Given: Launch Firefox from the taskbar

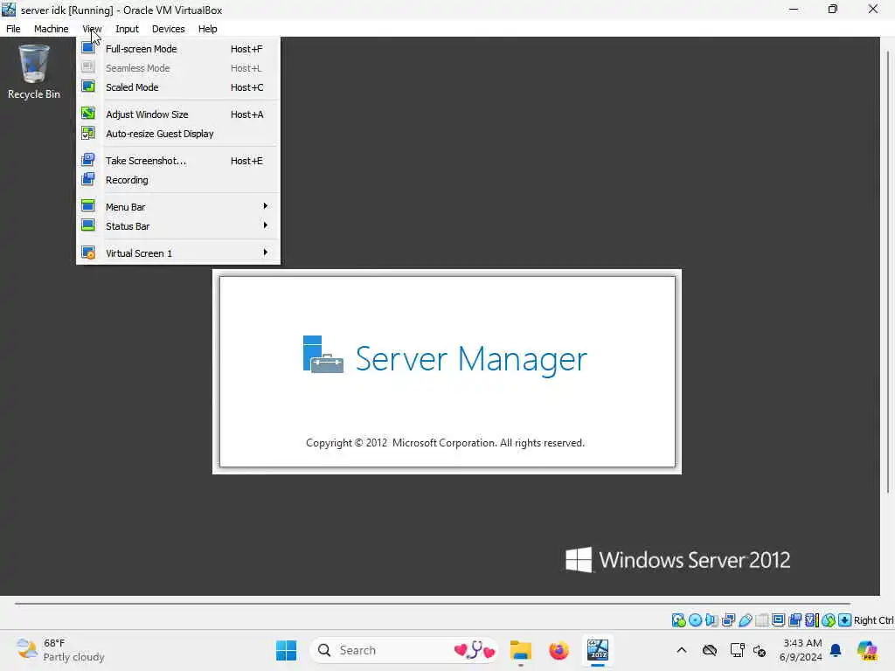Looking at the screenshot, I should [x=559, y=650].
